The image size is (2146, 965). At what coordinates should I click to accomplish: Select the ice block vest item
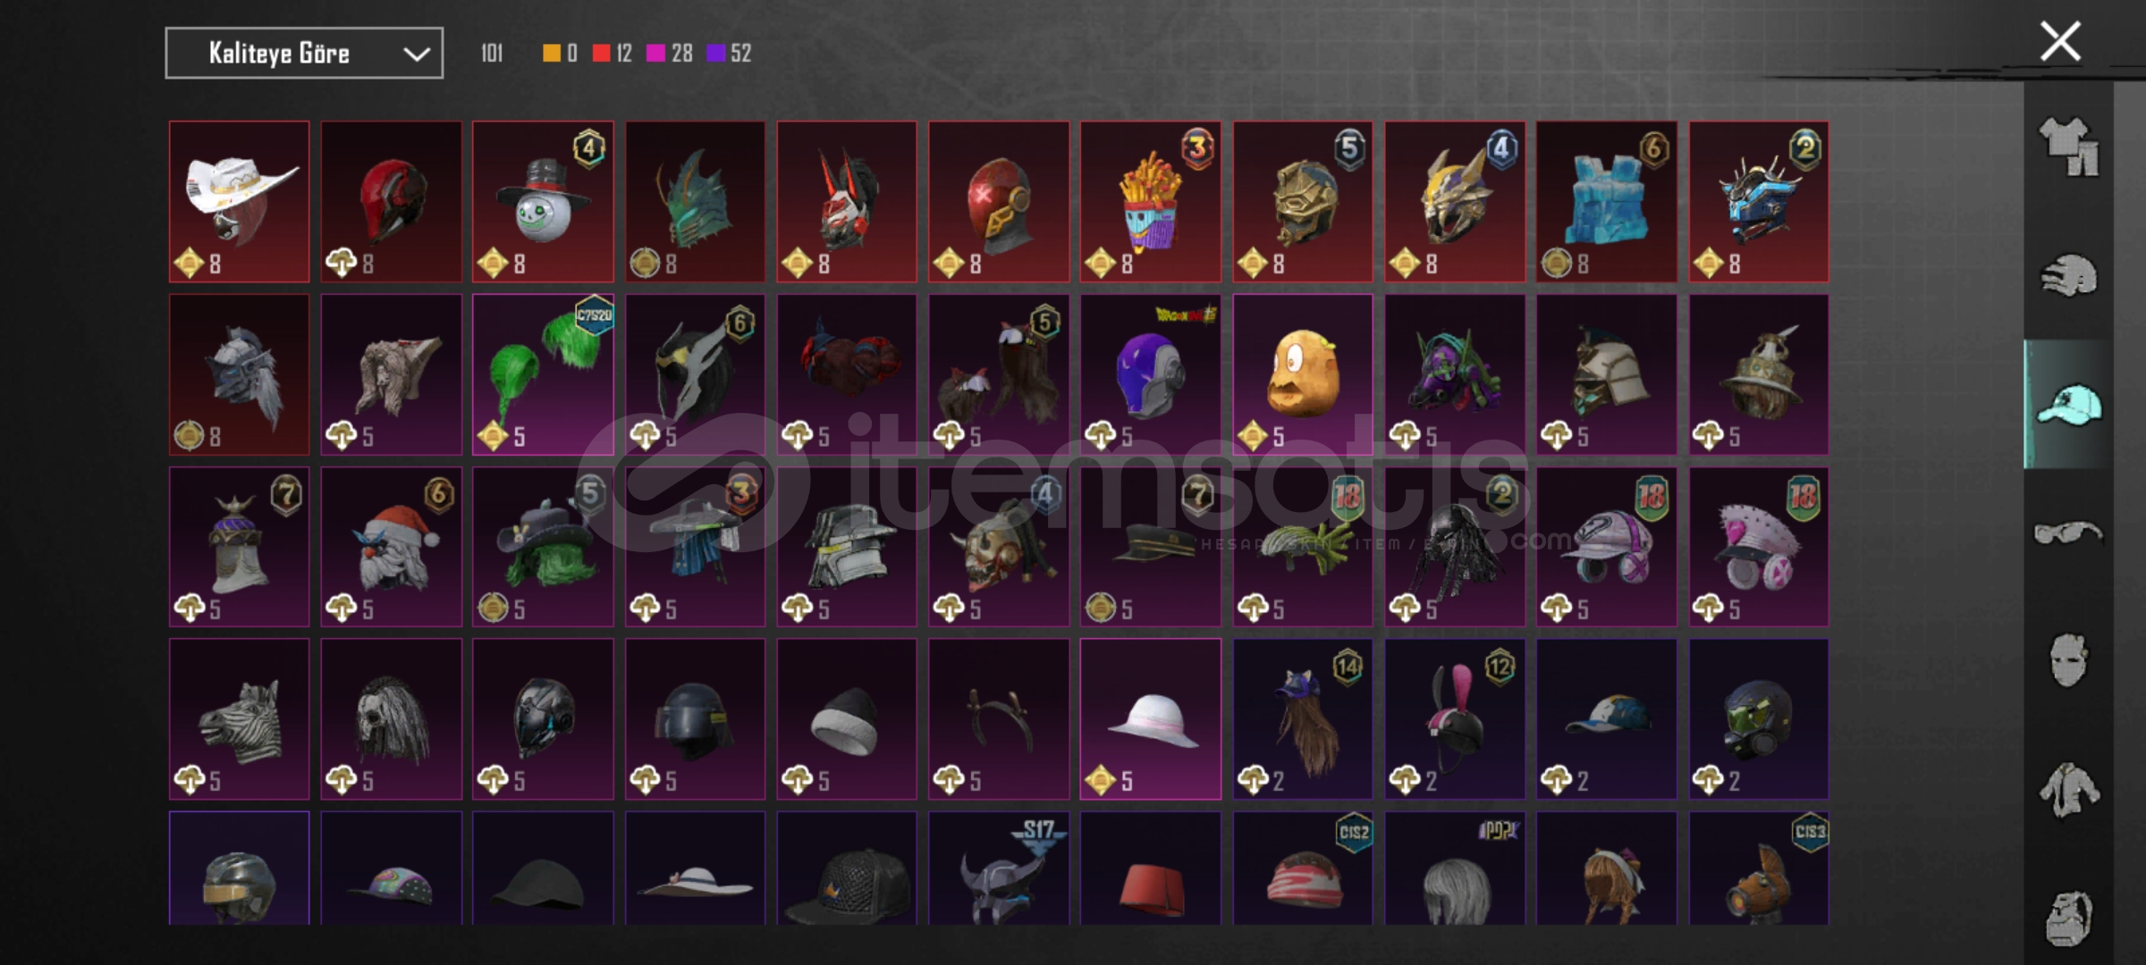coord(1607,202)
